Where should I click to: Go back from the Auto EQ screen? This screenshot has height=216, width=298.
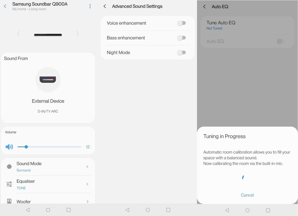point(204,6)
